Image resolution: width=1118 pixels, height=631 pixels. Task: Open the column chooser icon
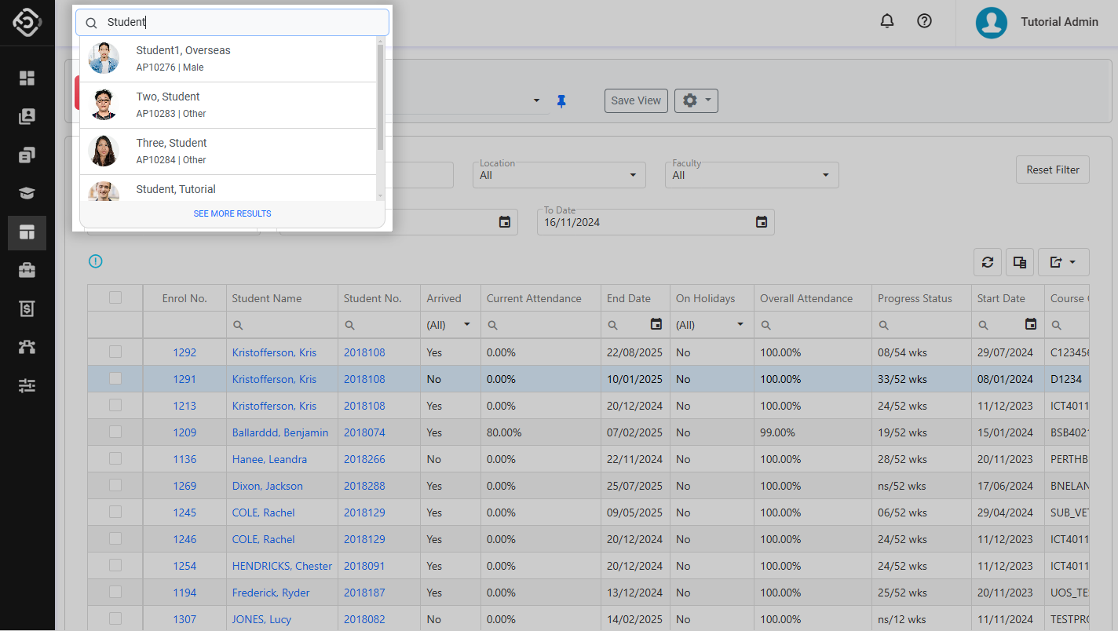click(x=1020, y=262)
